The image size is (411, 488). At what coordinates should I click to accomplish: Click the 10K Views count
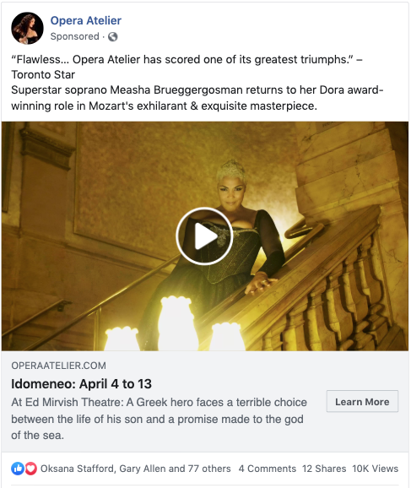coord(376,469)
